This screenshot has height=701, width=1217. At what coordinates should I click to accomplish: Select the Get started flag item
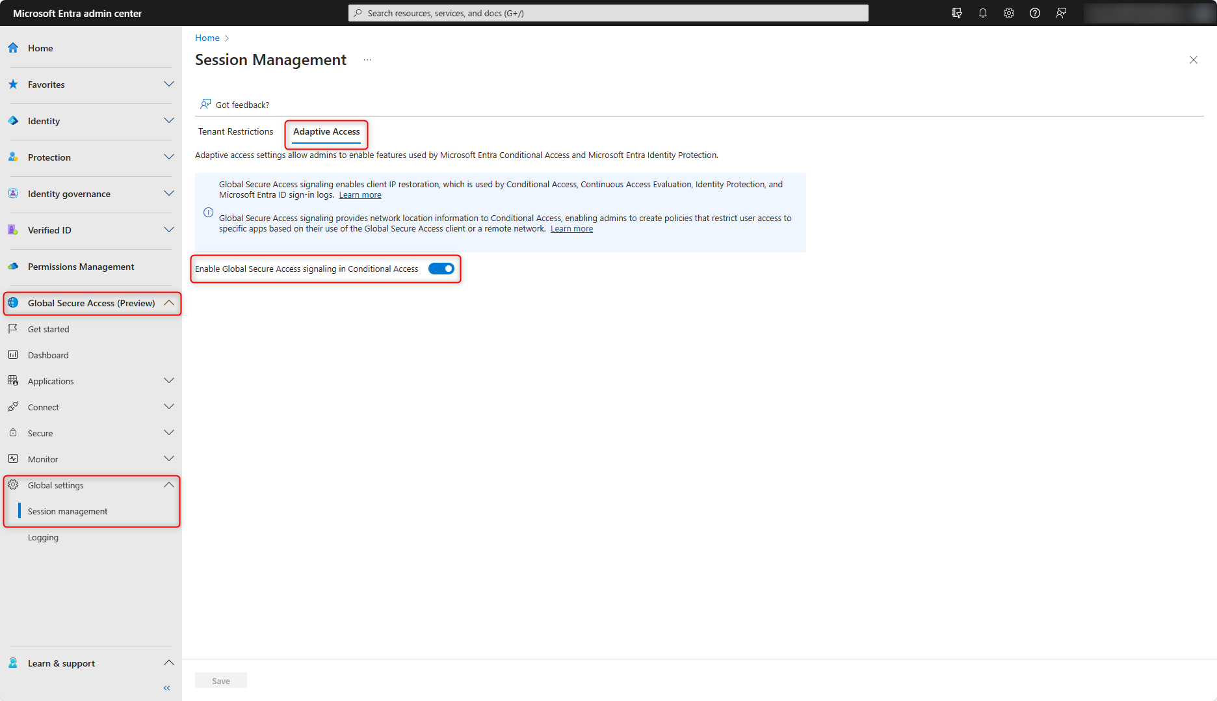48,328
